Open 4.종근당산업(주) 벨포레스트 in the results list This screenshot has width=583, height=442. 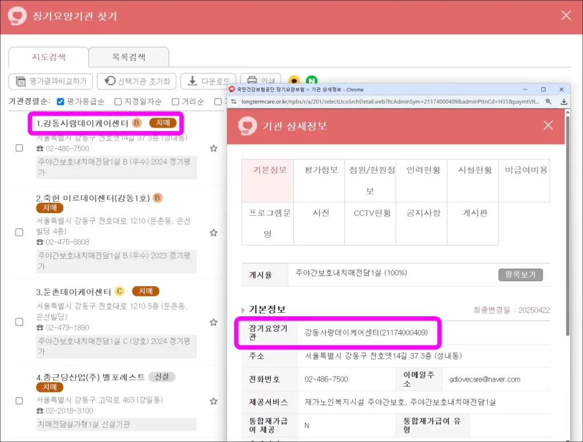coord(91,377)
